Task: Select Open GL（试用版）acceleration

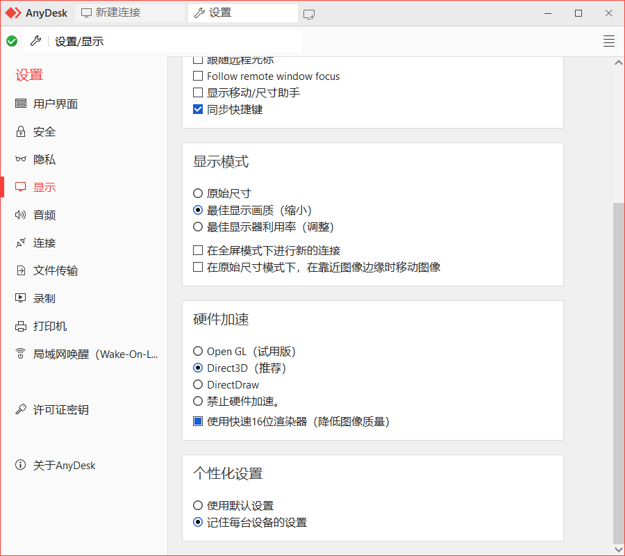Action: point(198,351)
